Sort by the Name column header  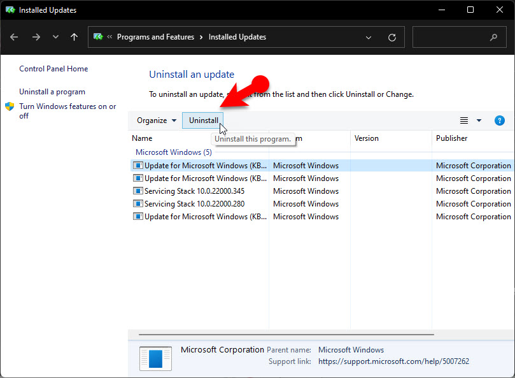(x=142, y=138)
